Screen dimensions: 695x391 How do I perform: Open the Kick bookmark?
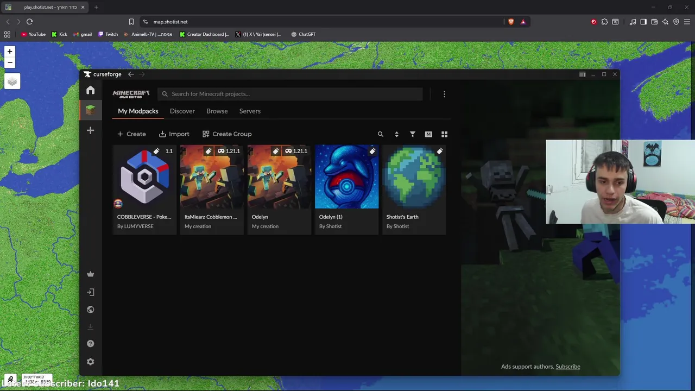point(59,34)
